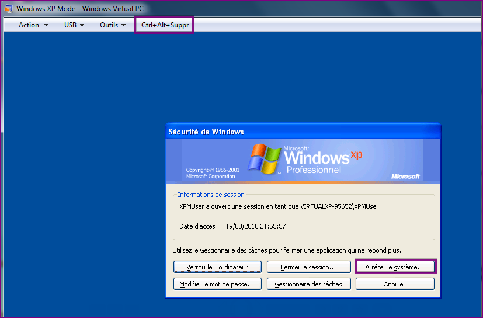Send Ctrl+Alt+Suppr from the menu bar
This screenshot has height=318, width=483.
pyautogui.click(x=165, y=25)
